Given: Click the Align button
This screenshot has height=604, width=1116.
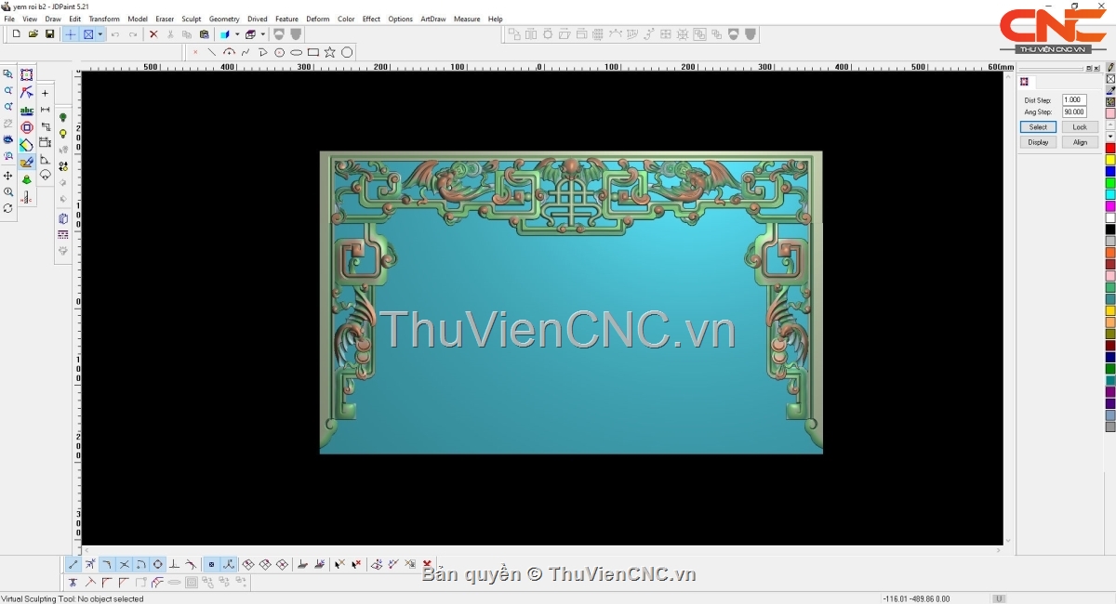Looking at the screenshot, I should pyautogui.click(x=1080, y=142).
